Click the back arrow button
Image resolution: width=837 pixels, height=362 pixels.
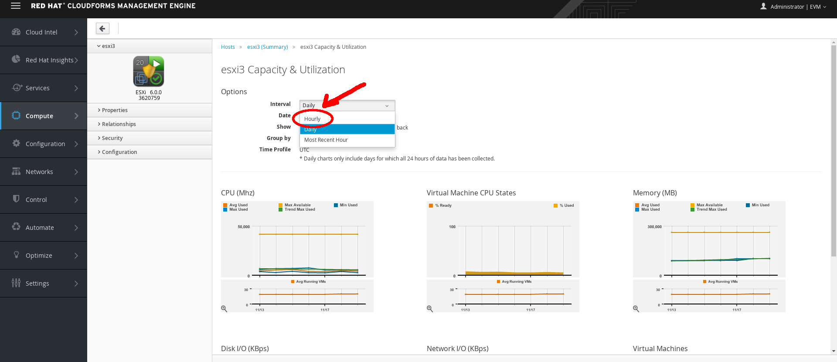(102, 28)
